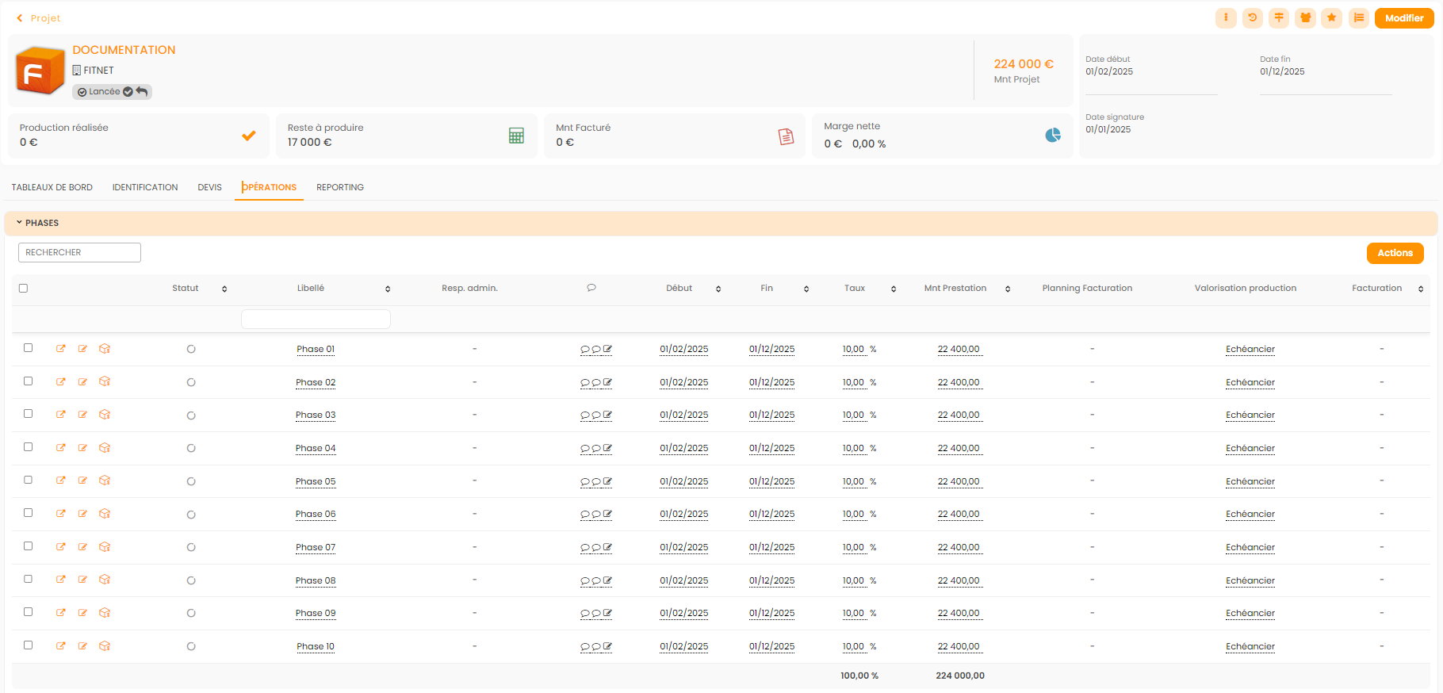The width and height of the screenshot is (1443, 693).
Task: Click the box package icon for Phase 05
Action: tap(105, 481)
